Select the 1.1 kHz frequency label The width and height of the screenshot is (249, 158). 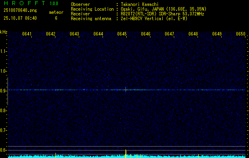pos(3,51)
